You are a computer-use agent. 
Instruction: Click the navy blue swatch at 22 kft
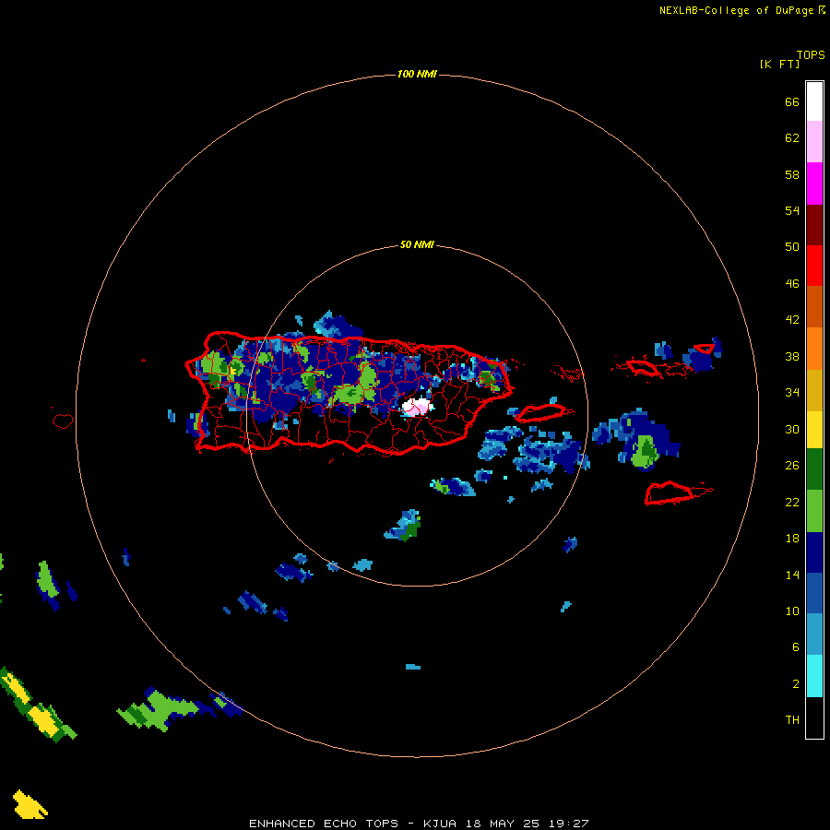point(814,552)
